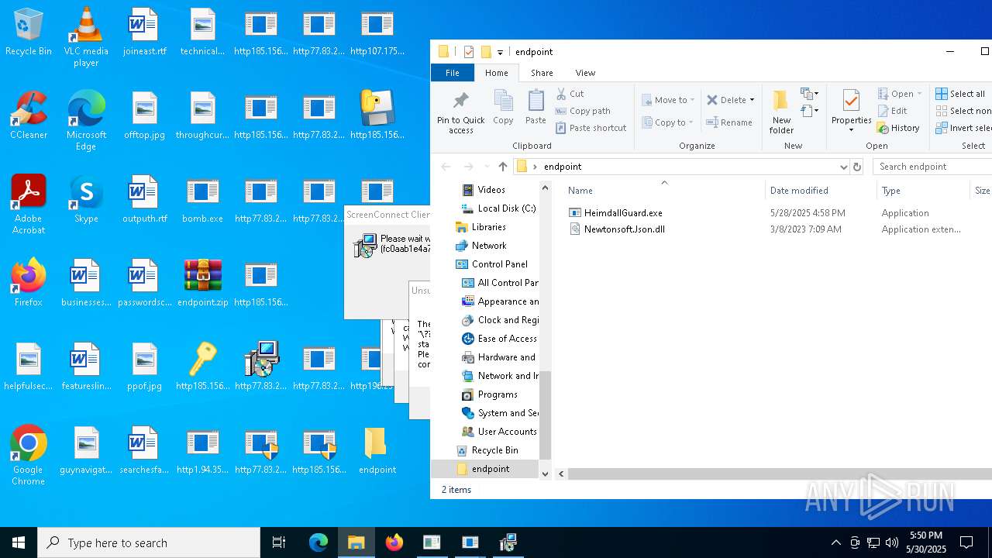
Task: Click the History ribbon button
Action: point(898,128)
